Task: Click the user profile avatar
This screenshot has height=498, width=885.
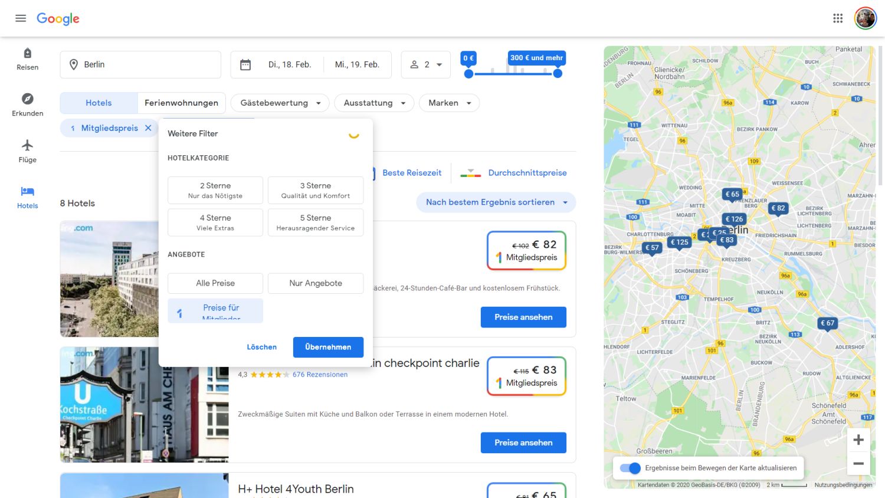Action: click(x=866, y=18)
